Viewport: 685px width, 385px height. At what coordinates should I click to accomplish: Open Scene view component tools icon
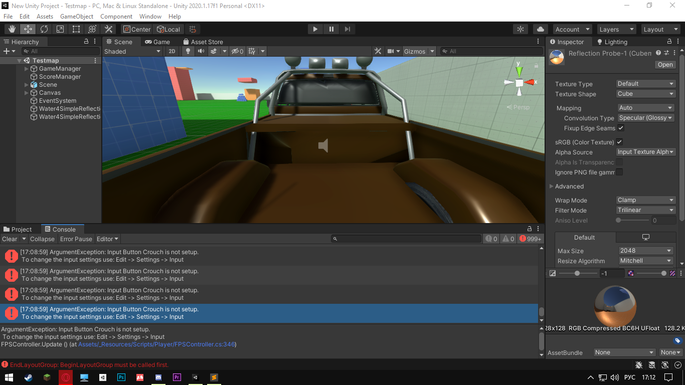coord(379,51)
